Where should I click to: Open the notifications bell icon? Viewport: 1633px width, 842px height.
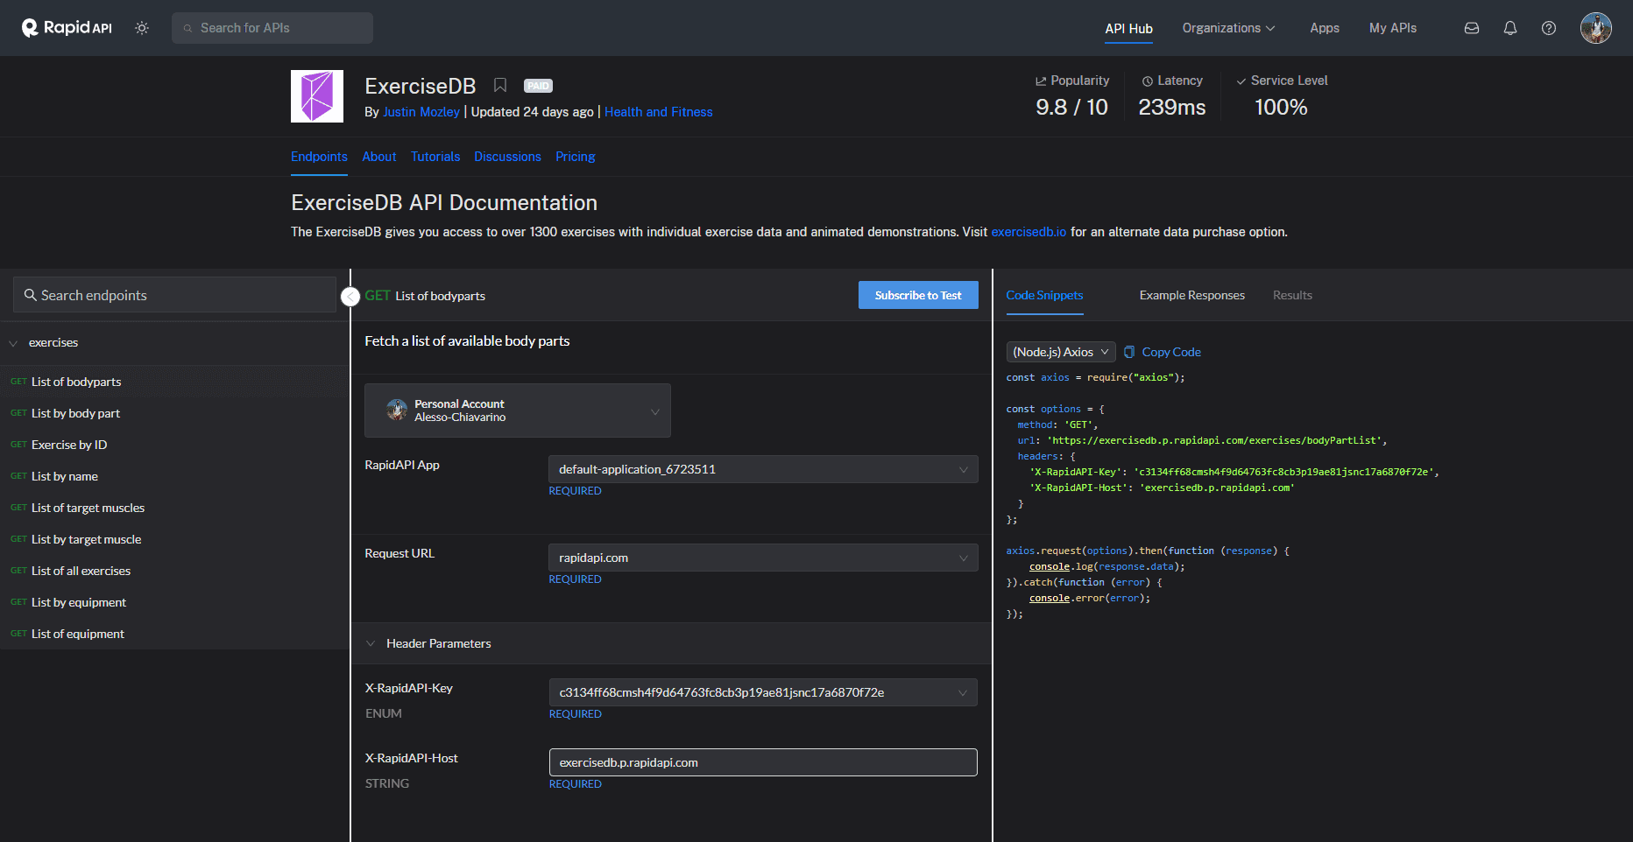tap(1510, 28)
